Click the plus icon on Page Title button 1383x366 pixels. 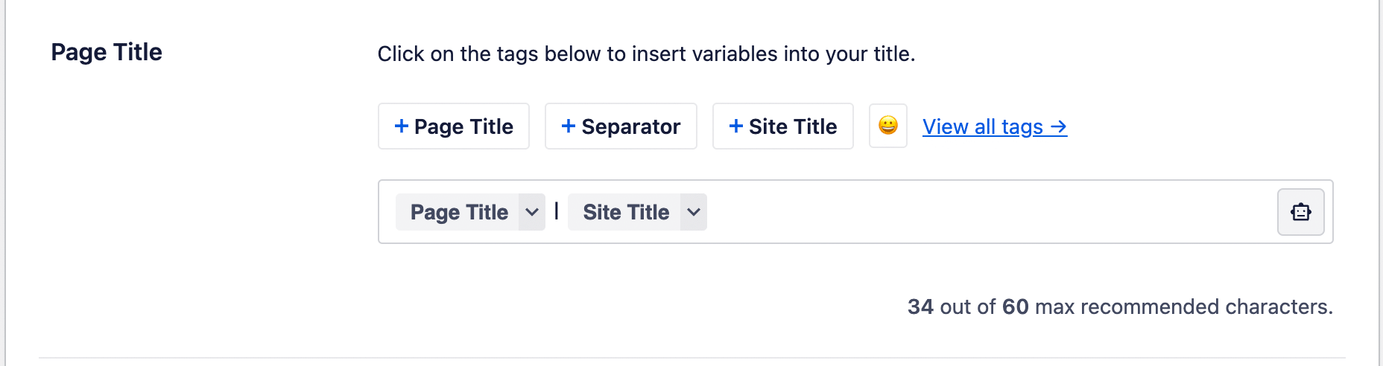coord(401,126)
